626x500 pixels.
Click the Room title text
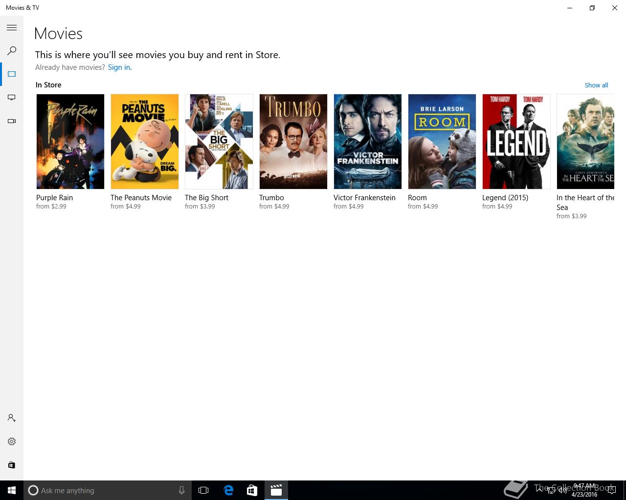[x=417, y=198]
